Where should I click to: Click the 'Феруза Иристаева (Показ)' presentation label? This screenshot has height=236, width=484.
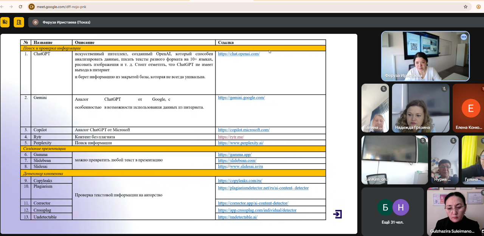click(x=66, y=22)
